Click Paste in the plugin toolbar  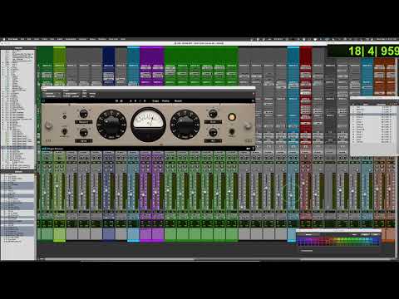pos(165,101)
